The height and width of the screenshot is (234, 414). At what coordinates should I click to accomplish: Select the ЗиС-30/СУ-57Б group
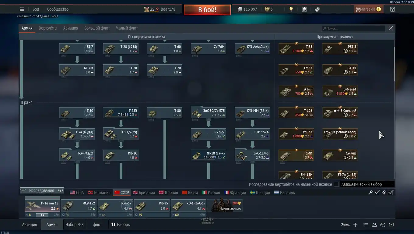coord(209,113)
